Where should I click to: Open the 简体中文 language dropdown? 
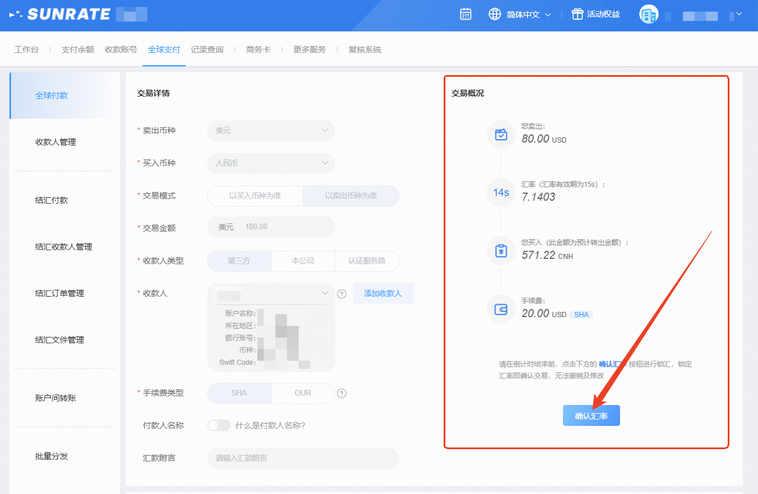pyautogui.click(x=528, y=15)
